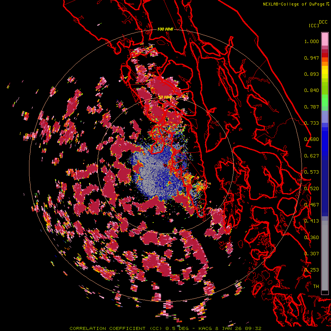Click the 50 NMI range ring label

(165, 97)
